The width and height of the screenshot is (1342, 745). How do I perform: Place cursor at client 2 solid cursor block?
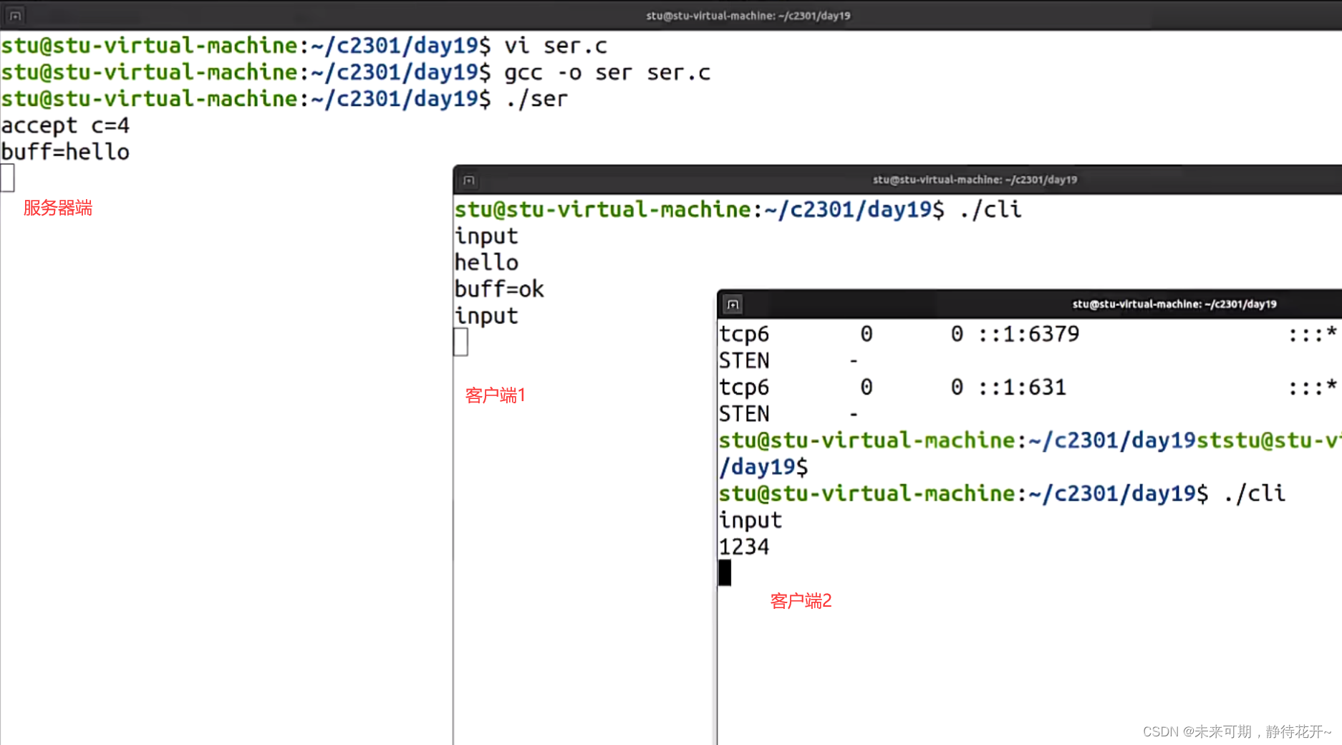click(x=725, y=573)
